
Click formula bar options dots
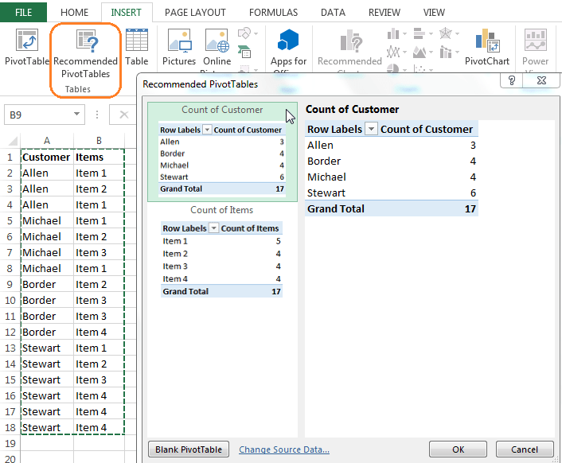point(97,115)
